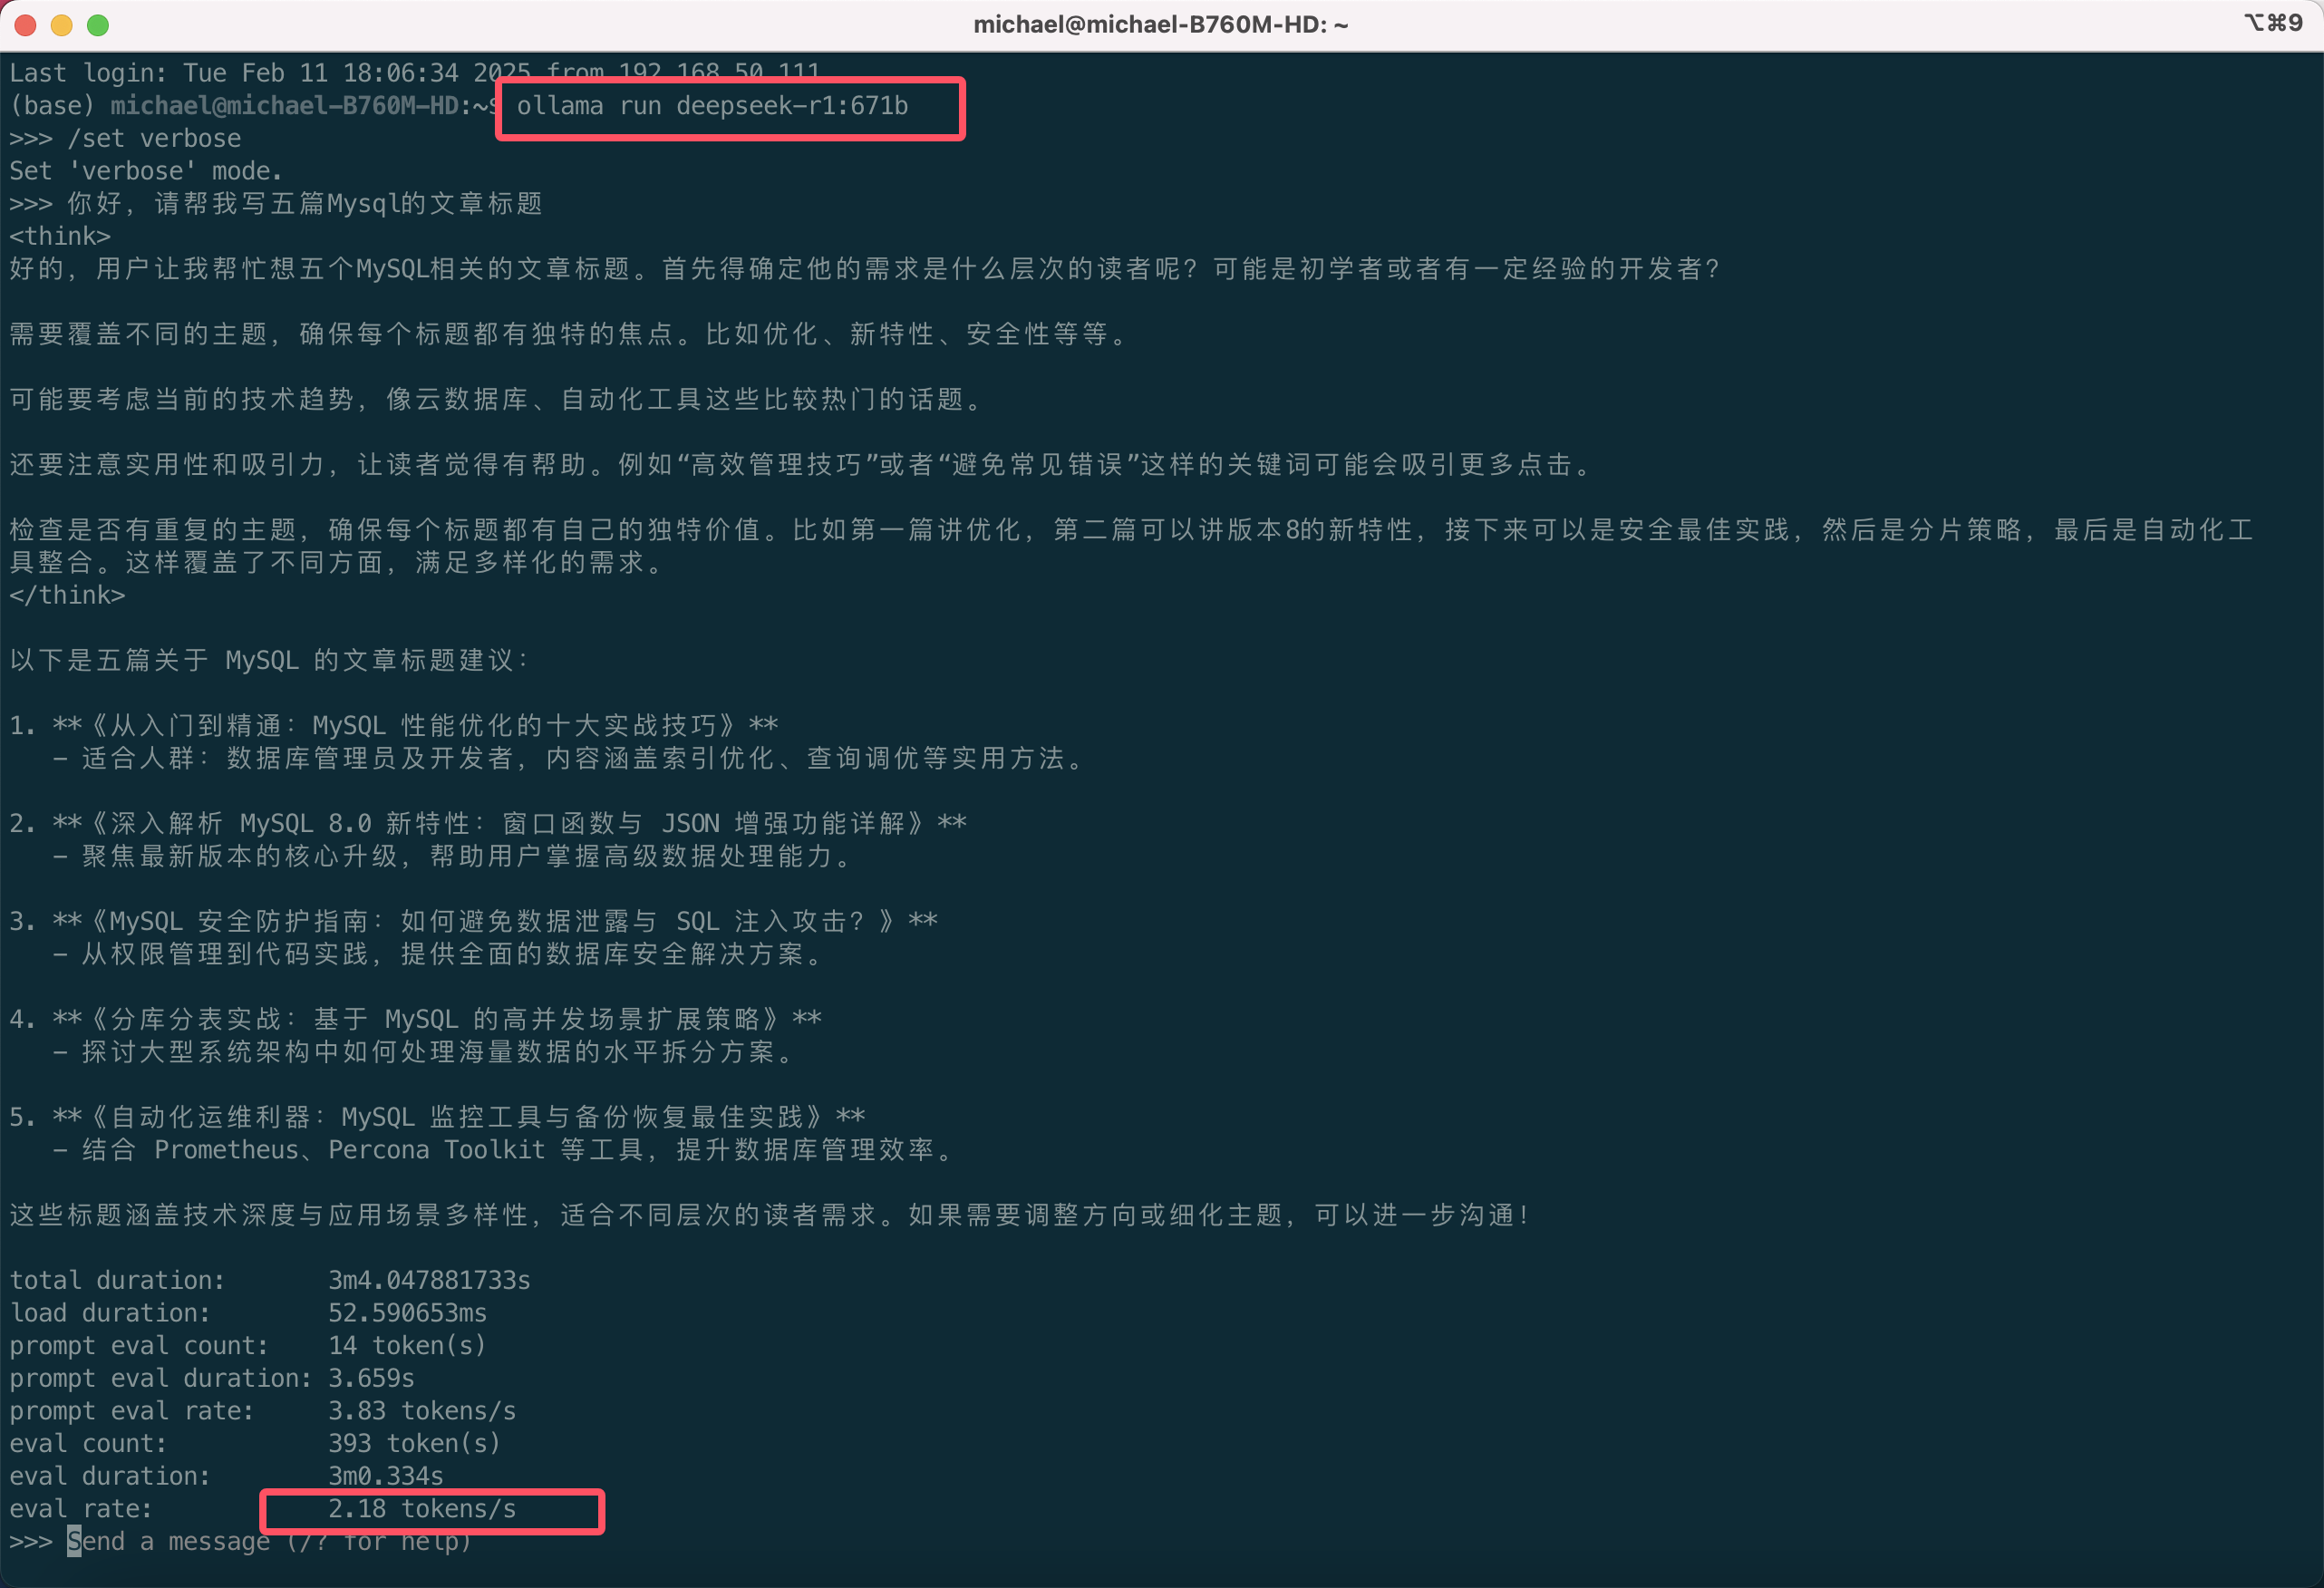
Task: Click the yellow minimize window button
Action: click(x=62, y=25)
